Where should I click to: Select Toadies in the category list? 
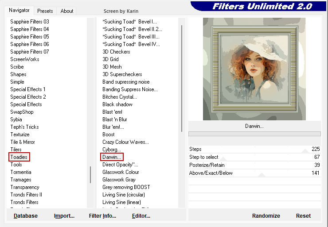tap(19, 157)
